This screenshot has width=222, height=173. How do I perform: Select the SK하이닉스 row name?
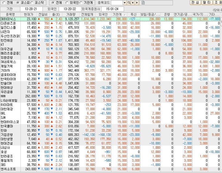point(8,19)
